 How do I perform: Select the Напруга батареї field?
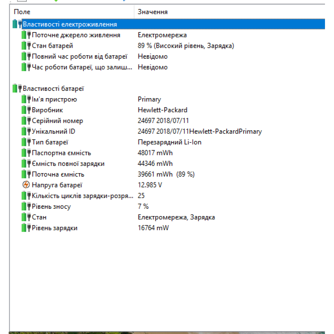click(57, 185)
